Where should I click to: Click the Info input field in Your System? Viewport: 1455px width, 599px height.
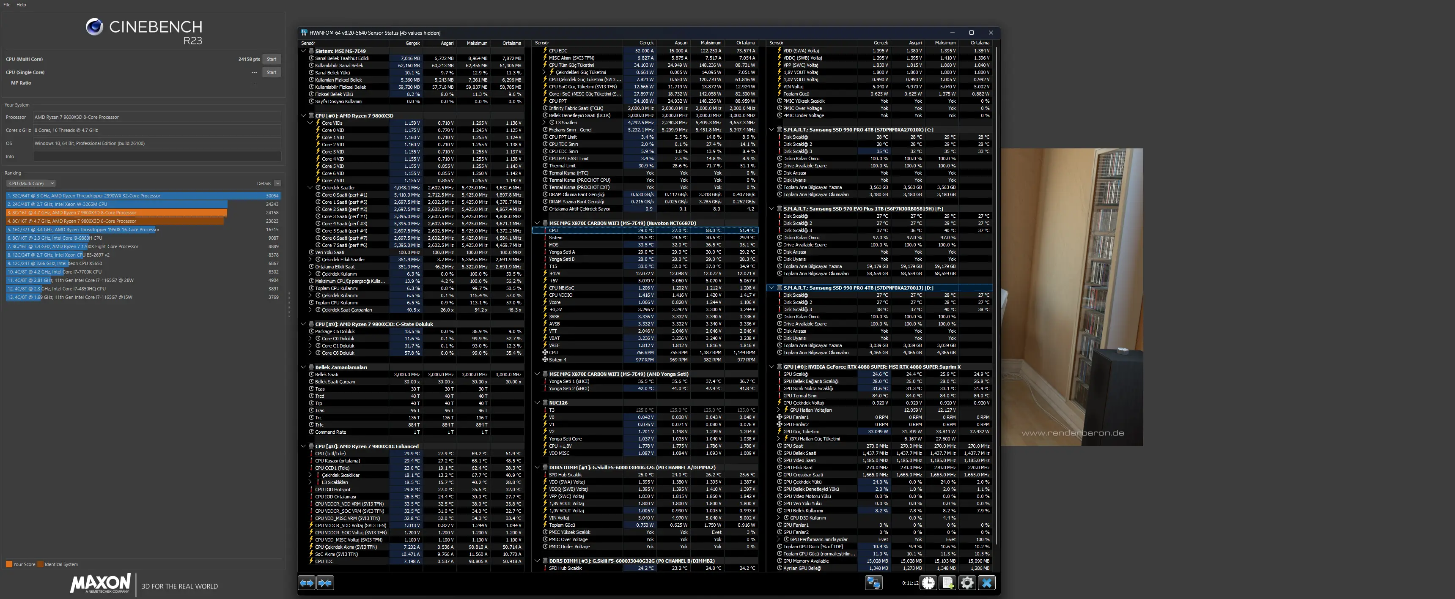pos(157,156)
